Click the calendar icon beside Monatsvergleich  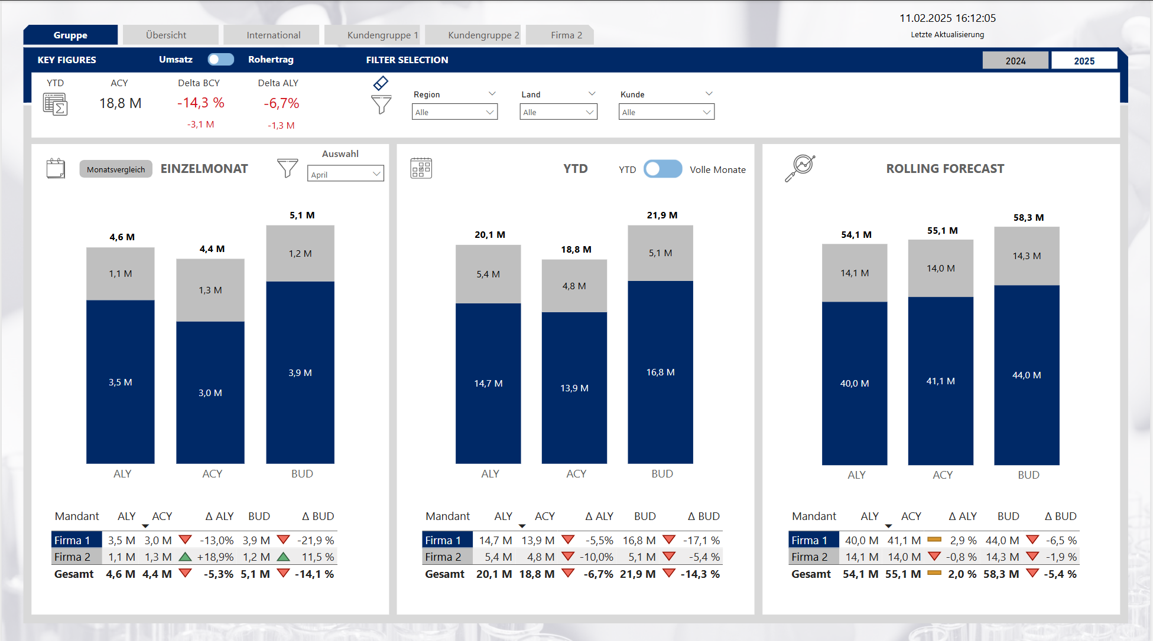[56, 168]
